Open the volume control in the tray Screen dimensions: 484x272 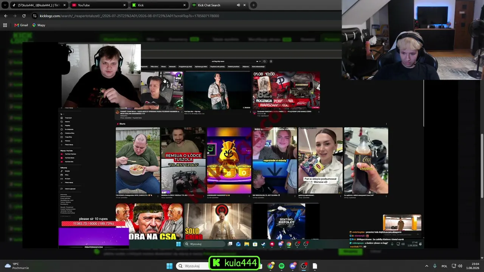pos(460,266)
